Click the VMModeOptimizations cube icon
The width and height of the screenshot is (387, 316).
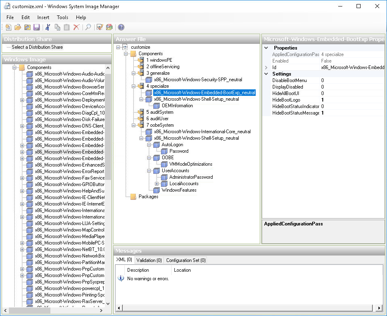(x=164, y=164)
